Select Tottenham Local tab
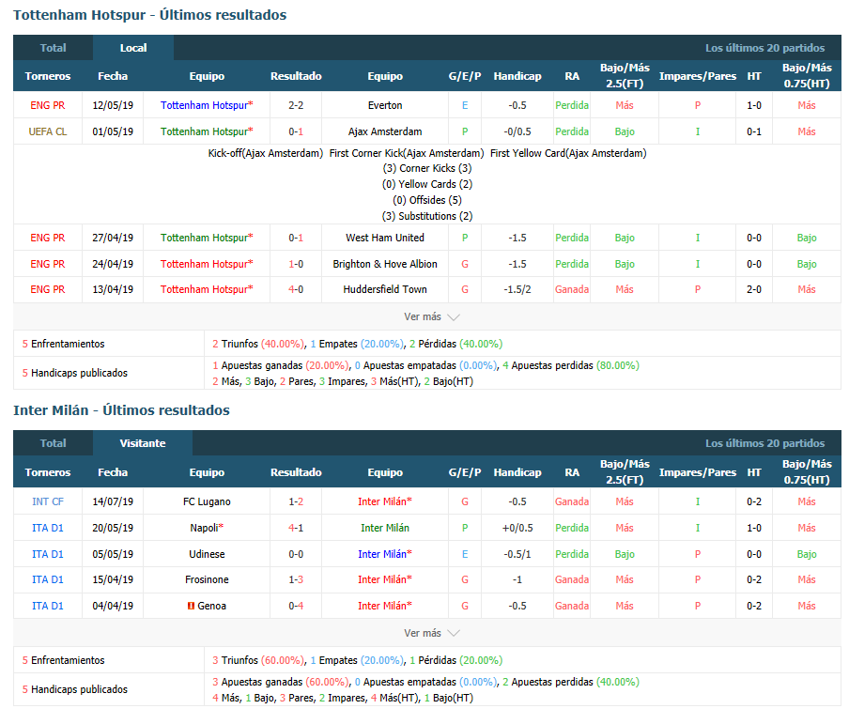Screen dimensions: 849x709 (x=133, y=48)
